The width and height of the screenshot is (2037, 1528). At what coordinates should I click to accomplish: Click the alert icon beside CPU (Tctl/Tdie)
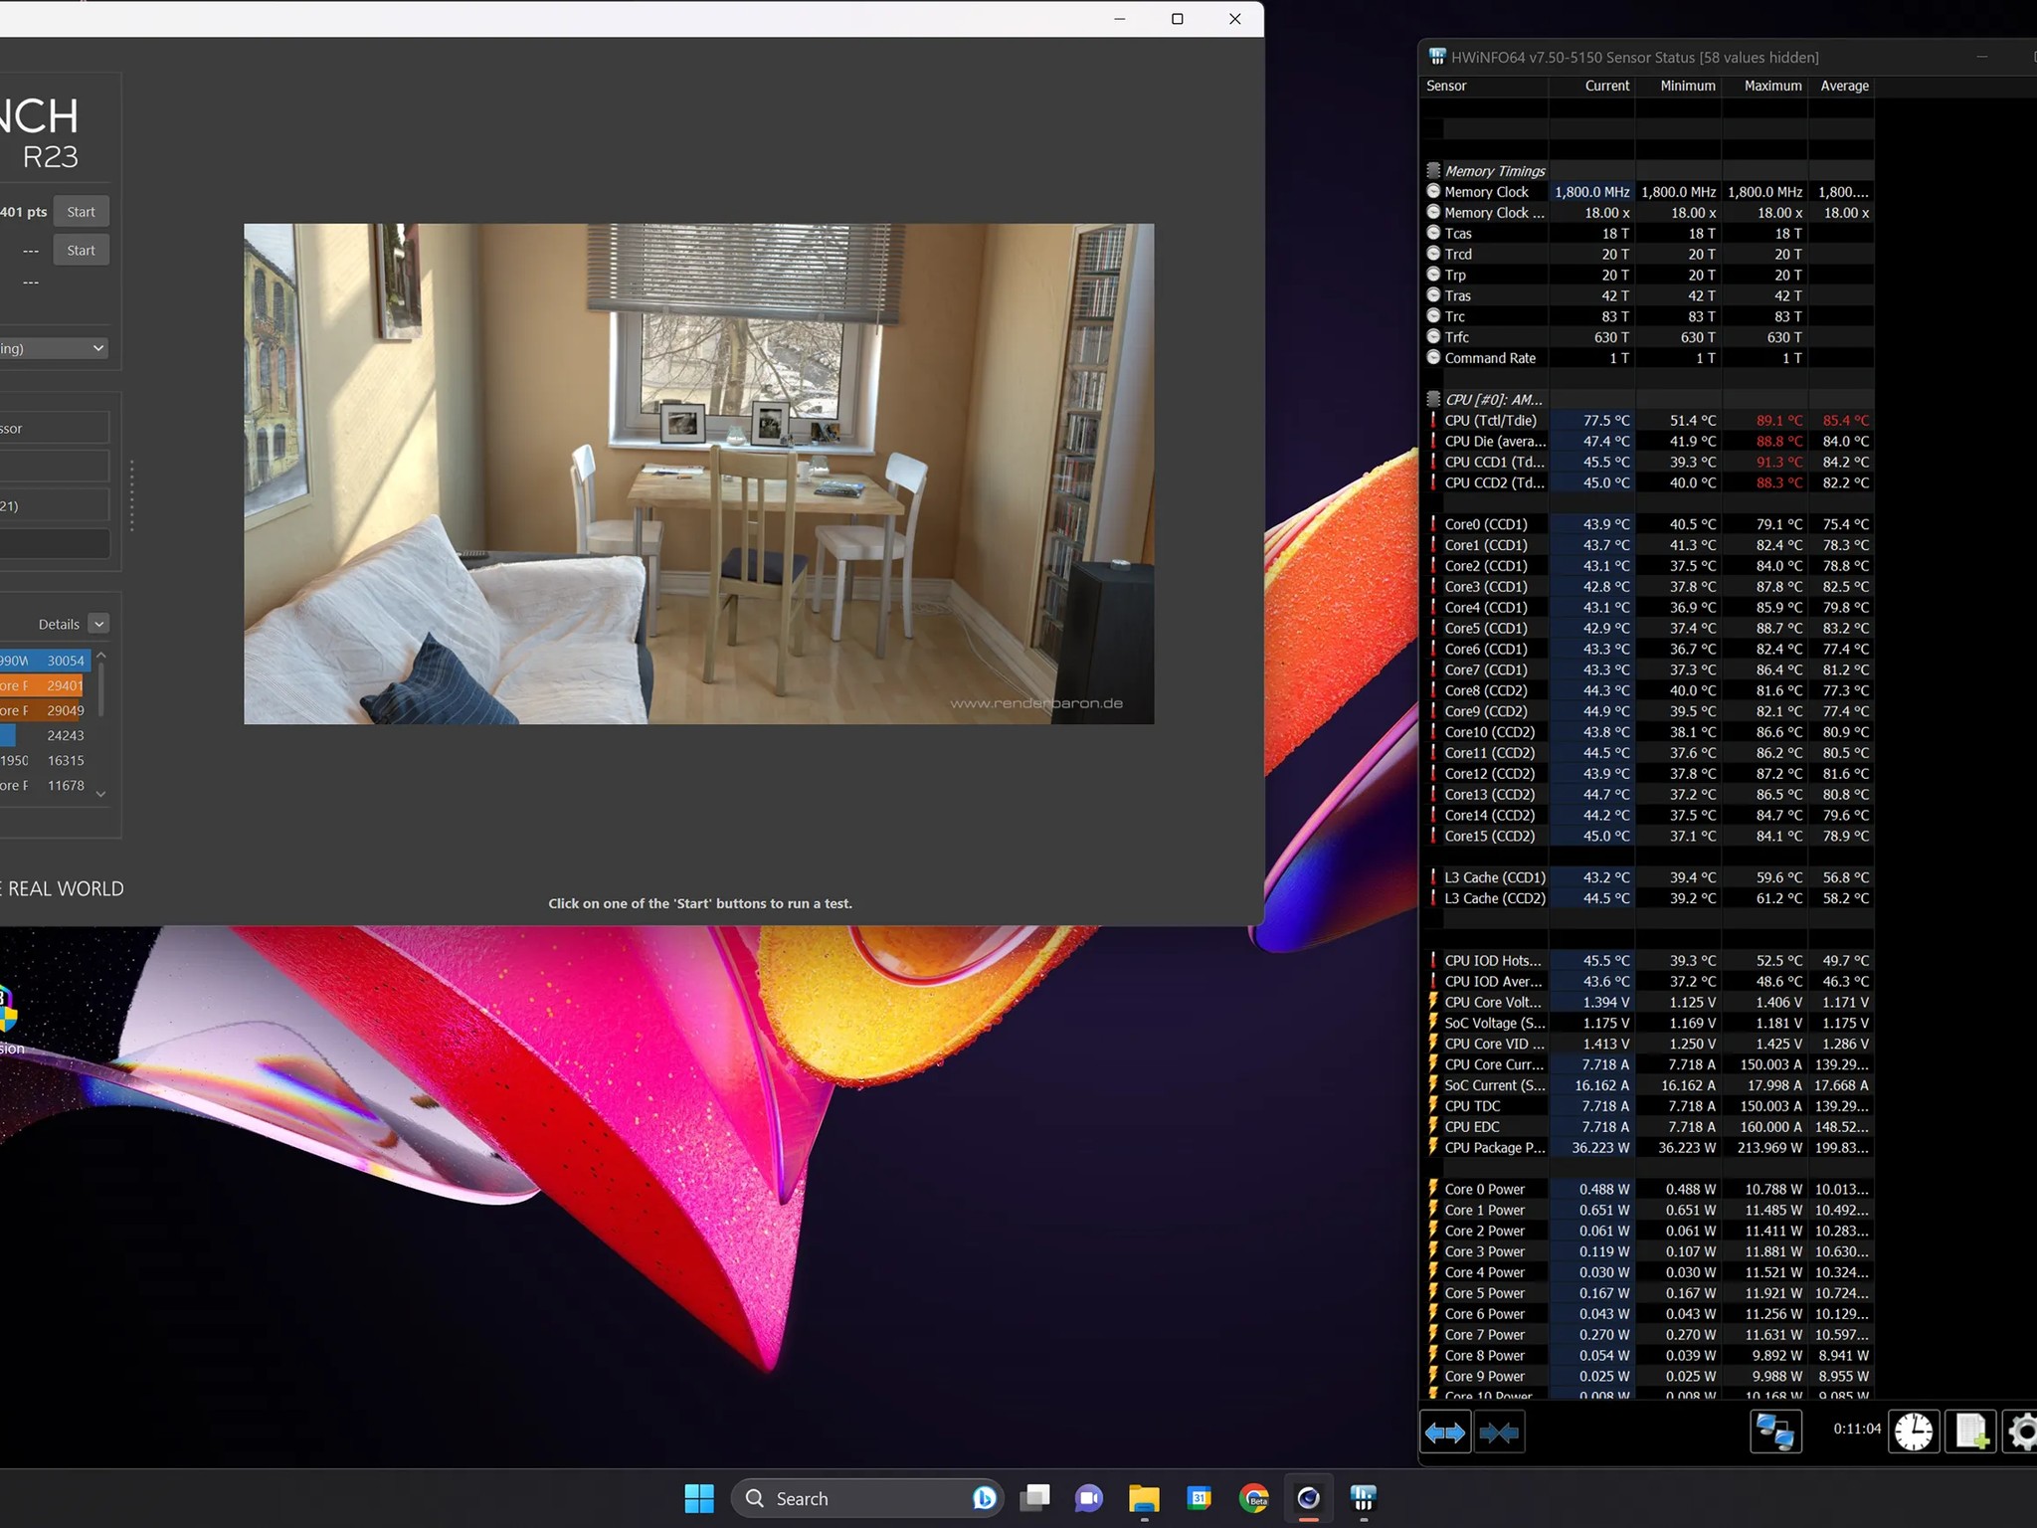1433,420
